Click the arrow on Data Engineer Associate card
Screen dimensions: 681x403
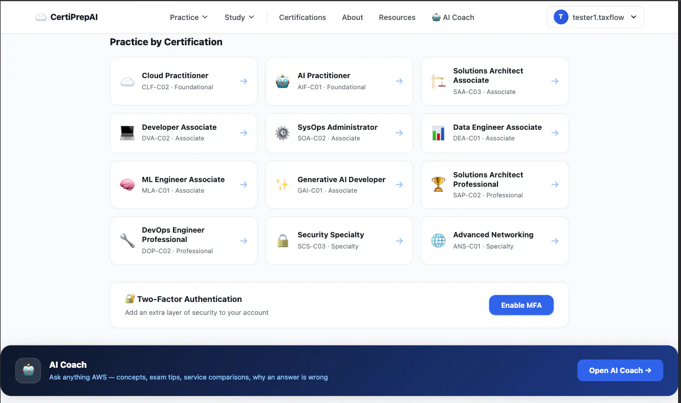tap(555, 133)
